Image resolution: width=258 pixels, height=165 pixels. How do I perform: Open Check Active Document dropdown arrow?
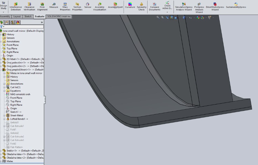[x=167, y=12]
